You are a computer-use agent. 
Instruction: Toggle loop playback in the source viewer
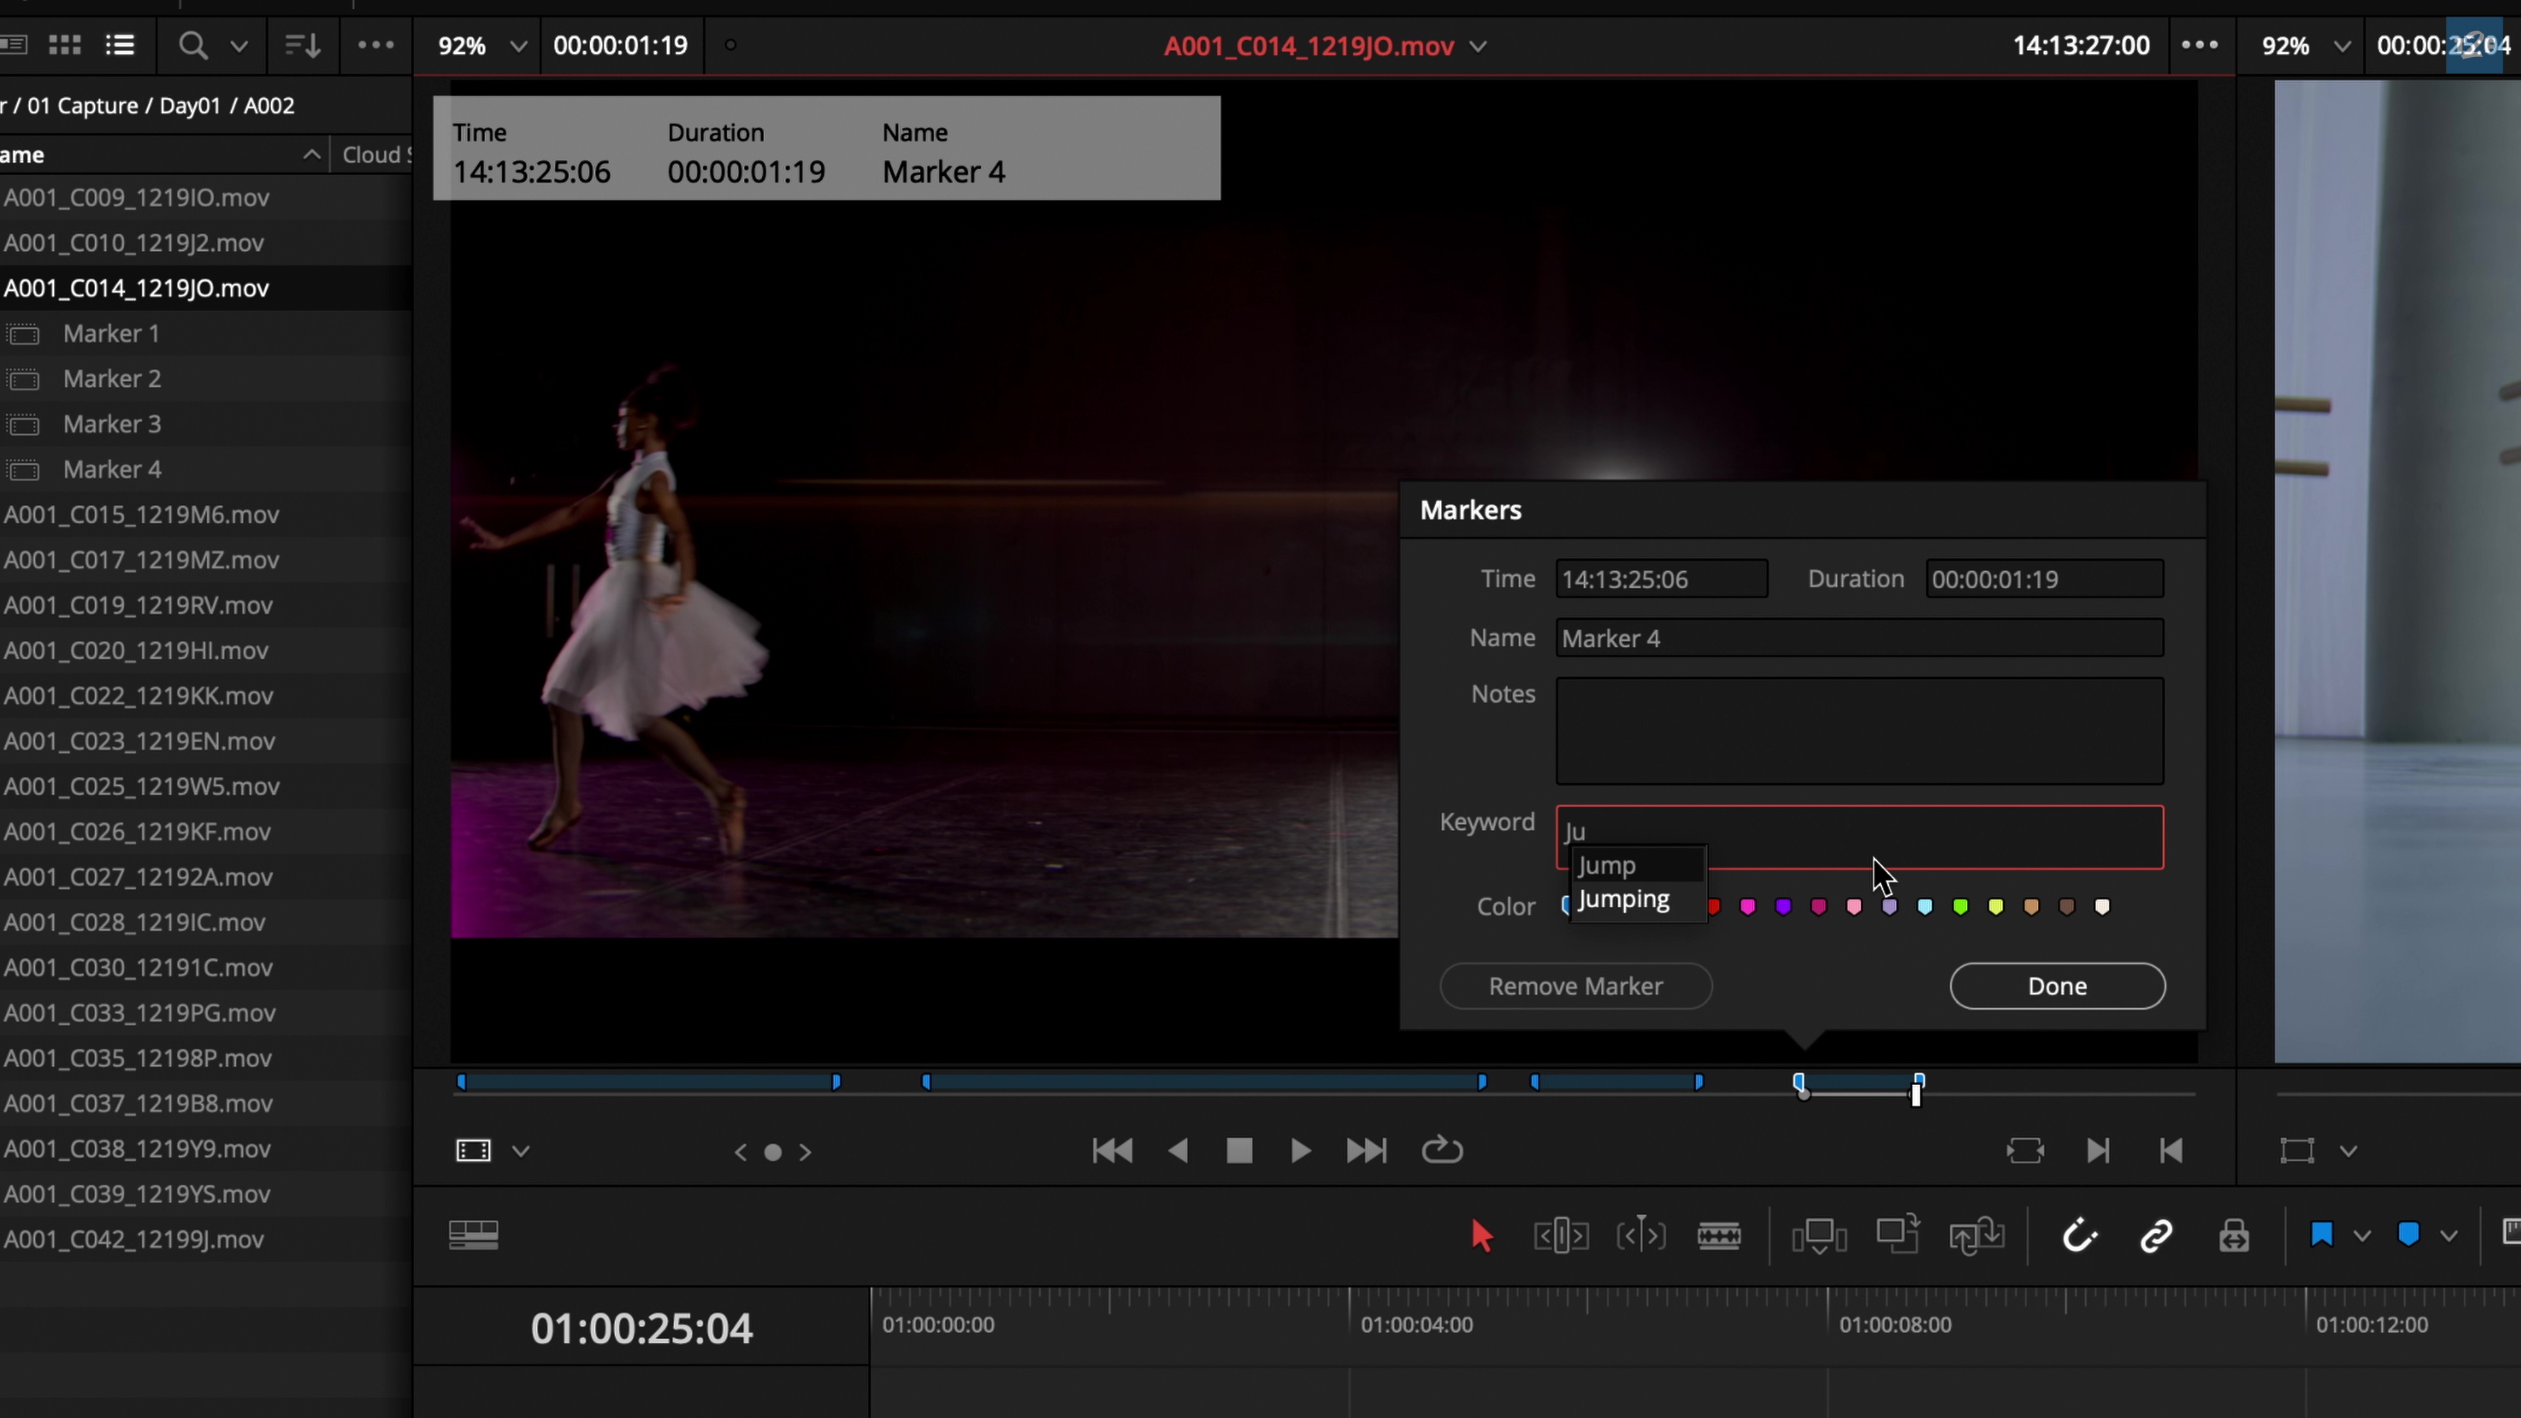1442,1151
